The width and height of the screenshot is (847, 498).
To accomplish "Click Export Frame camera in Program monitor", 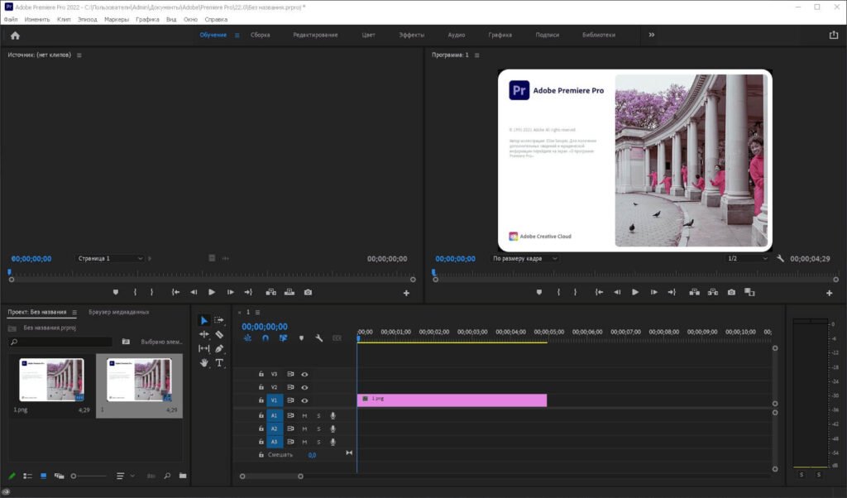I will [x=731, y=292].
